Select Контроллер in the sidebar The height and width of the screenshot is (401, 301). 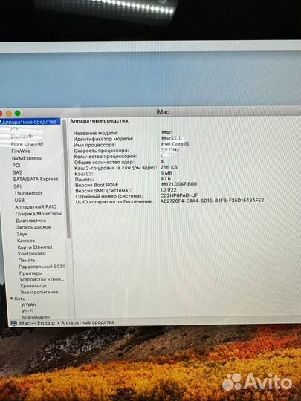click(x=32, y=254)
